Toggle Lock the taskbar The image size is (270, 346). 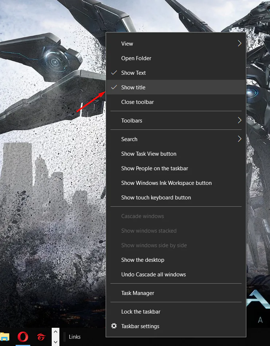(176, 311)
